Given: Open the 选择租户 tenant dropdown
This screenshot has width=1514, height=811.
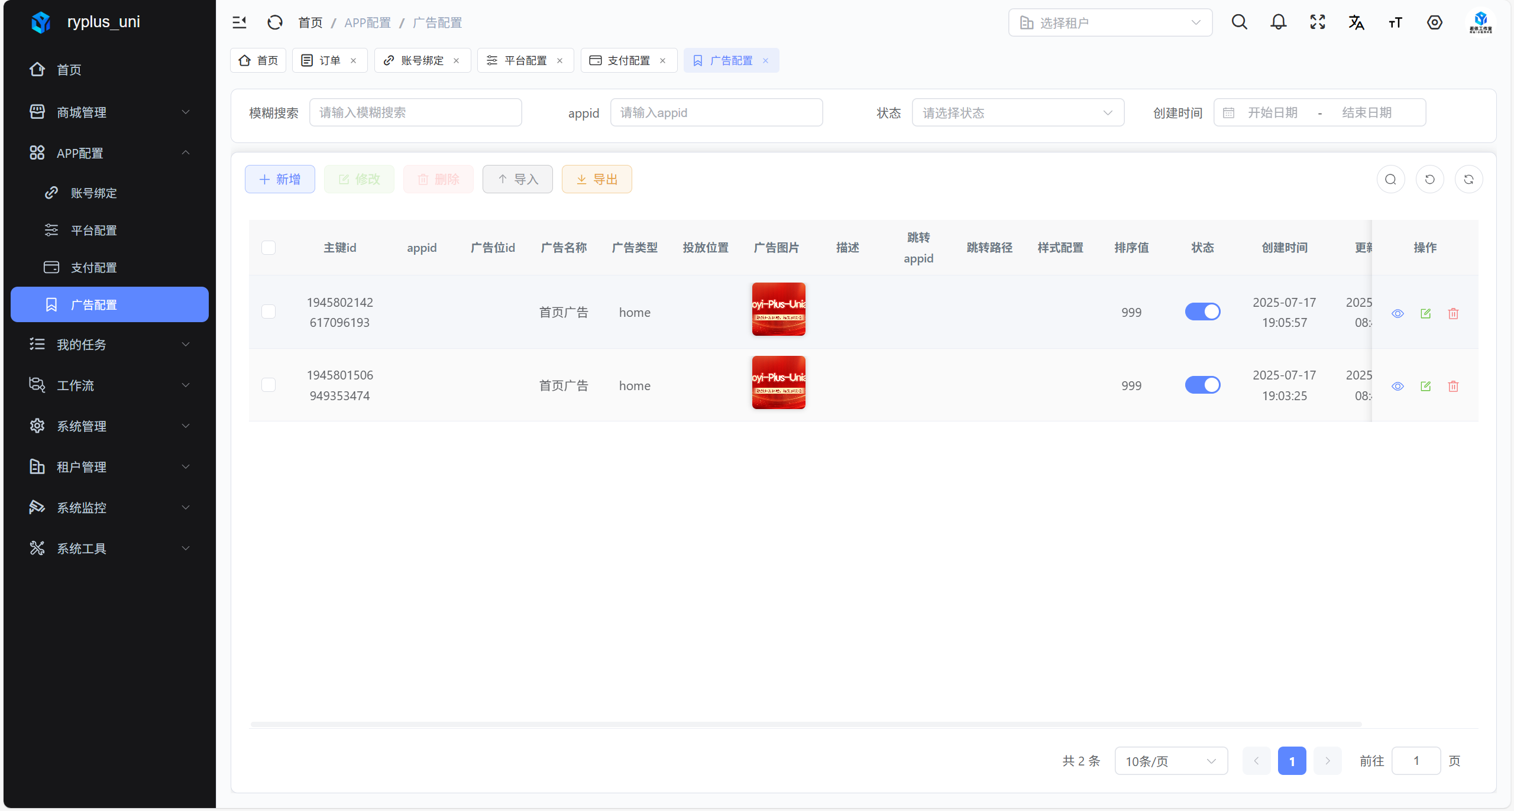Looking at the screenshot, I should 1110,22.
